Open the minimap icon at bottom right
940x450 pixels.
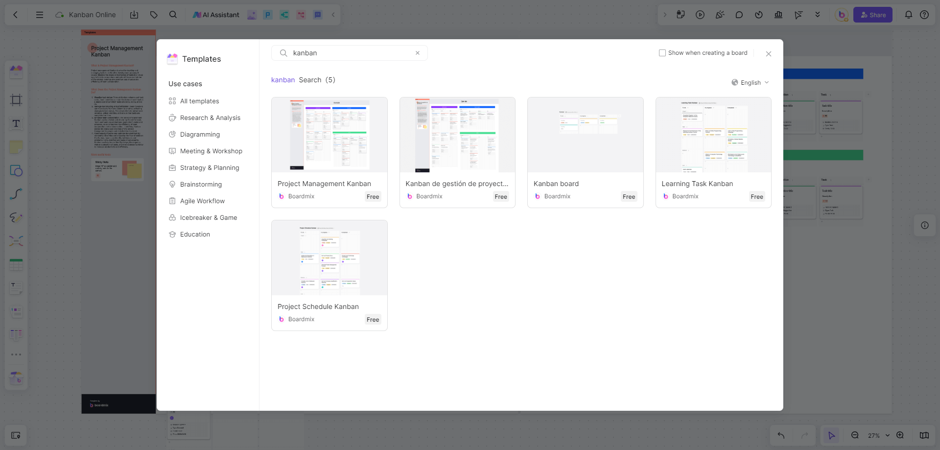(x=924, y=435)
